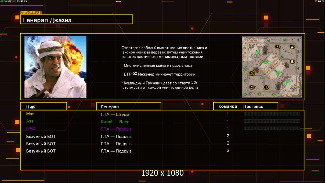325x183 pixels.
Task: Click the FPS/time overlay at top left
Action: tap(13, 1)
